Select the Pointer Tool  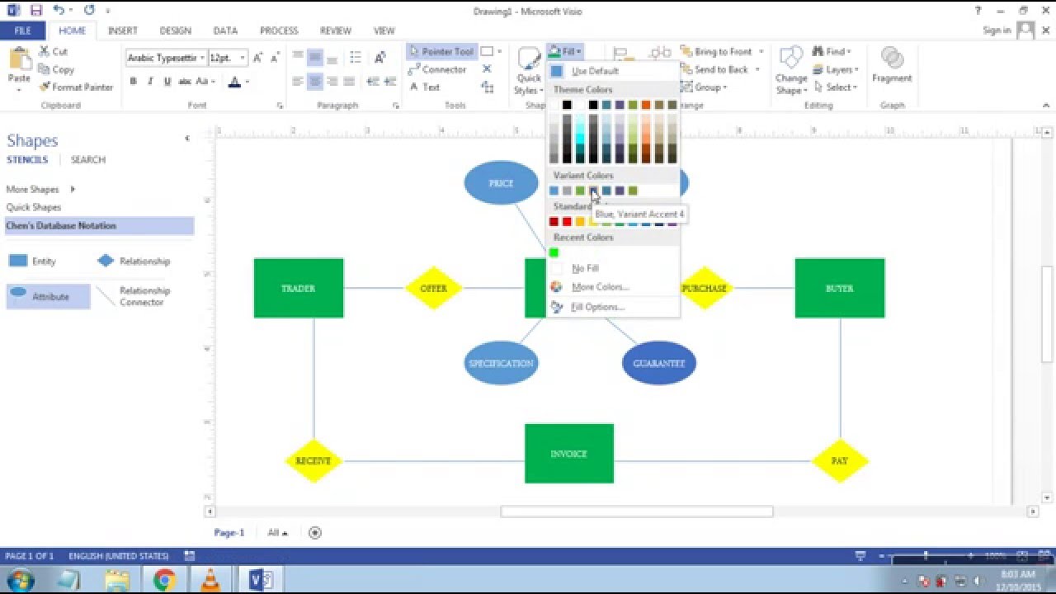click(441, 51)
